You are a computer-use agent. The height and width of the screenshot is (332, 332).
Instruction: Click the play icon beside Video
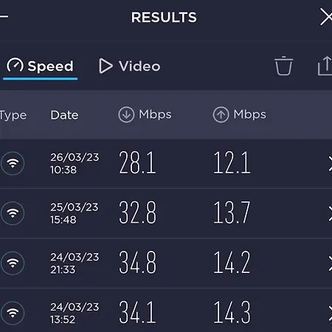[x=106, y=66]
